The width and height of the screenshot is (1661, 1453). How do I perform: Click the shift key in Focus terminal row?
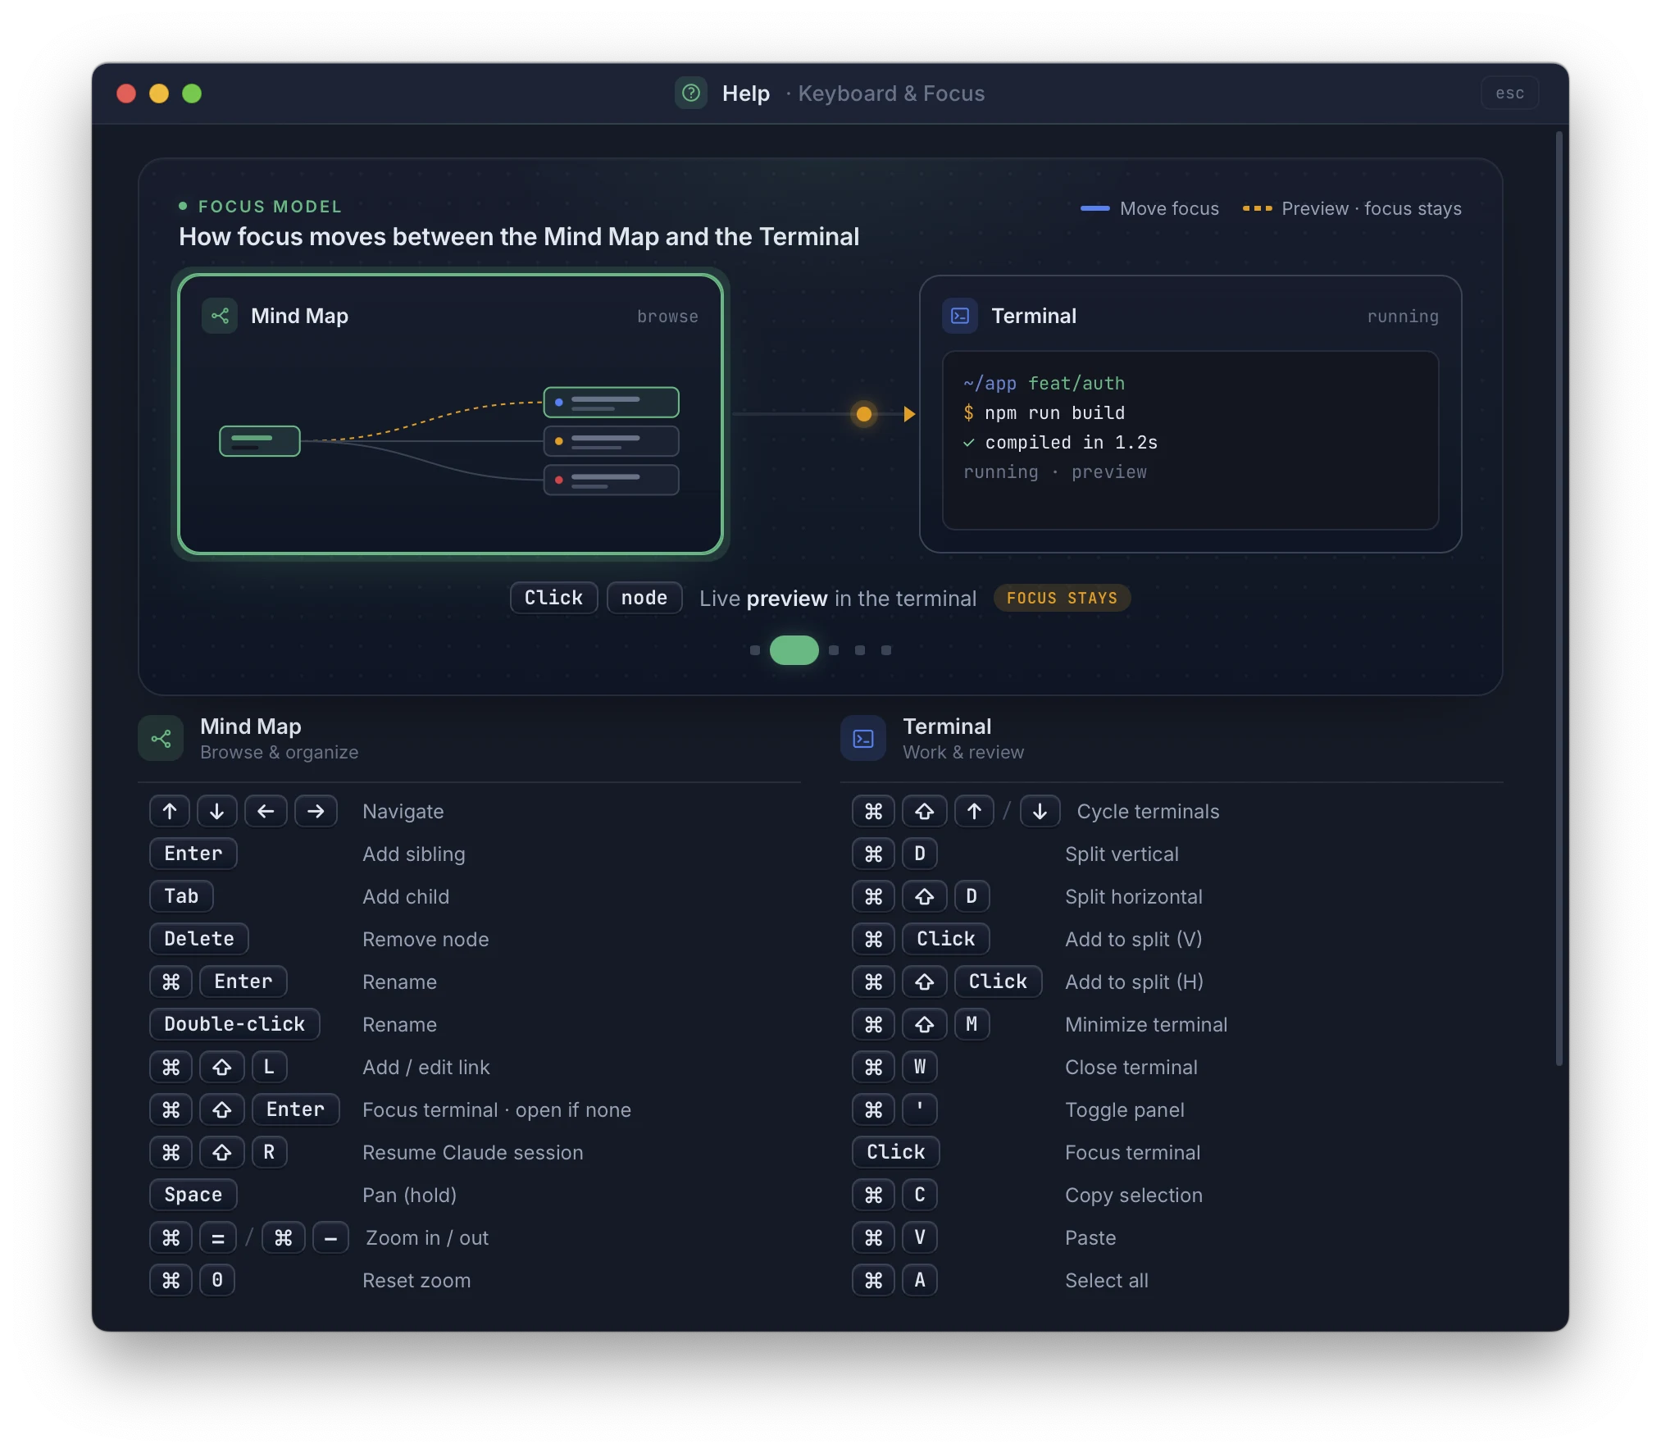221,1109
